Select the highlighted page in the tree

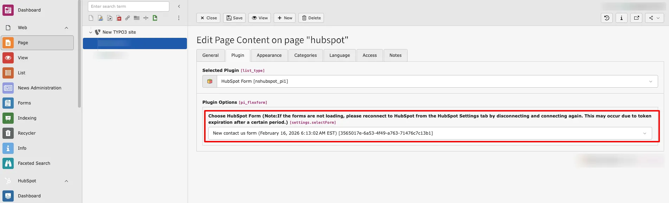click(135, 43)
